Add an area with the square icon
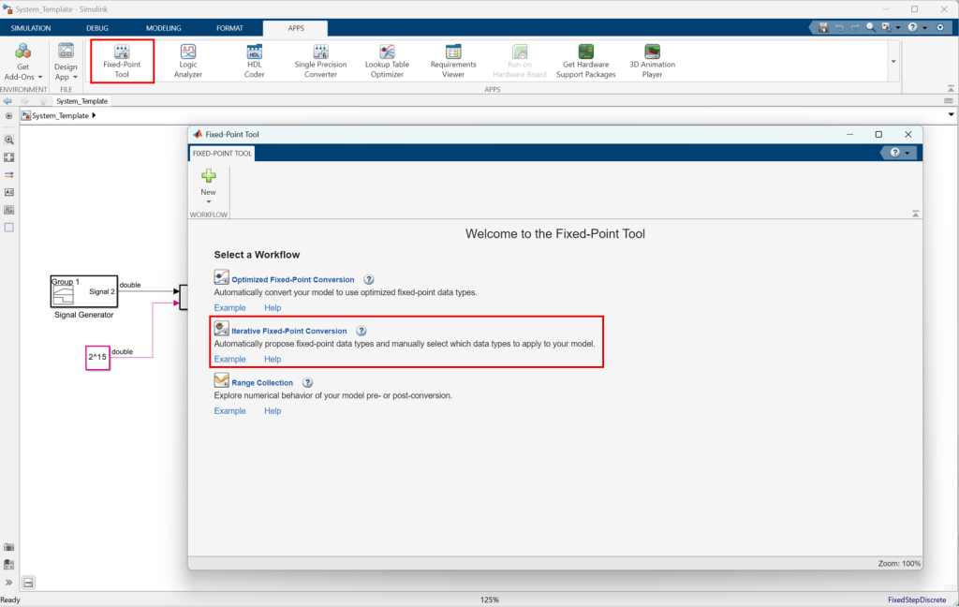 [8, 227]
